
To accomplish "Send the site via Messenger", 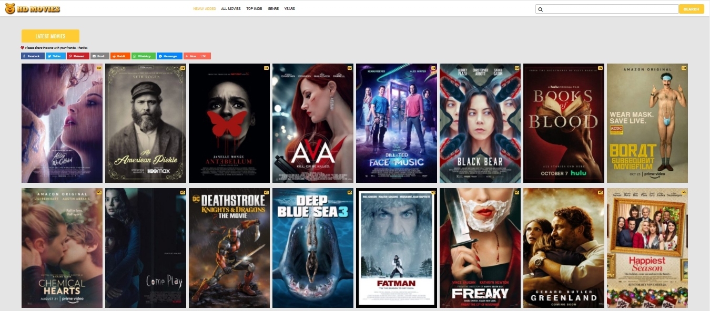I will tap(169, 56).
